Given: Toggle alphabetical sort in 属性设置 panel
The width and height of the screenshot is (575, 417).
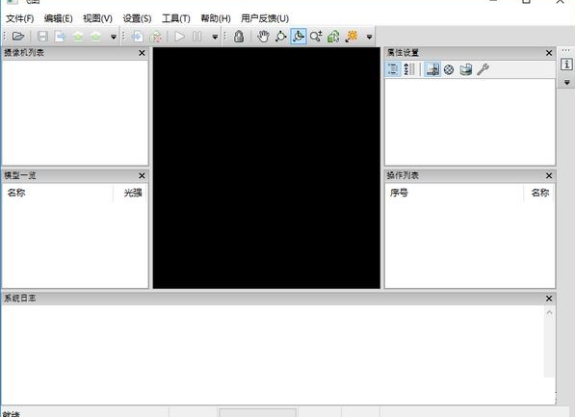Looking at the screenshot, I should point(409,69).
